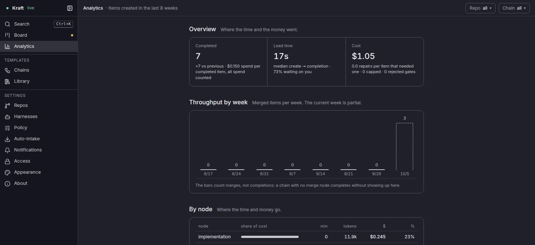
Task: Click the dashed 10/5 week bar
Action: click(x=405, y=146)
